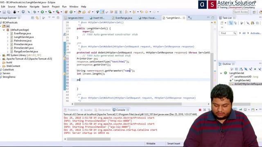Click the All link in Task List
The image size is (262, 147).
pyautogui.click(x=244, y=33)
